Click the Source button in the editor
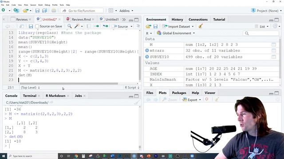Screen dimensions: 284x159 tap(120, 26)
